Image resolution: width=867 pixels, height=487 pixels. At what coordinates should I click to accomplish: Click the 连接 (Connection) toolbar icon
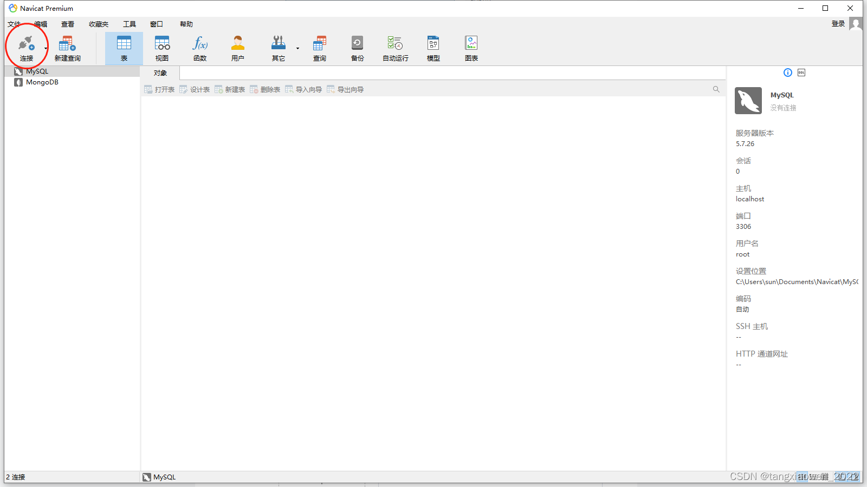tap(26, 48)
